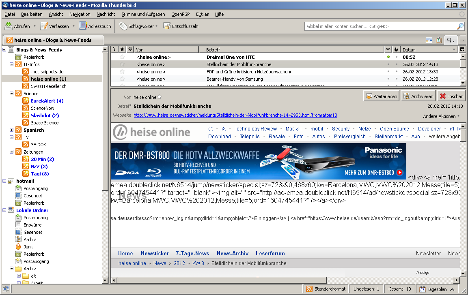Click the Abrufen get-mail icon
This screenshot has height=295, width=468.
9,26
